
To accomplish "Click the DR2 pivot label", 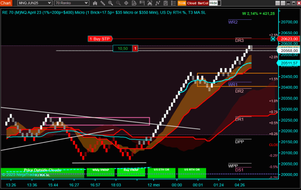I will point(239,91).
